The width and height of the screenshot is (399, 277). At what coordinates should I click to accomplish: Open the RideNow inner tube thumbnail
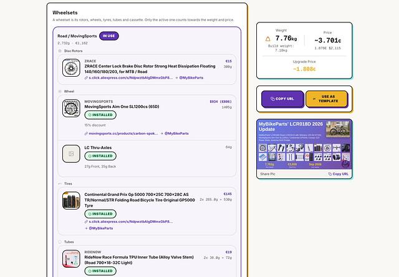(71, 259)
